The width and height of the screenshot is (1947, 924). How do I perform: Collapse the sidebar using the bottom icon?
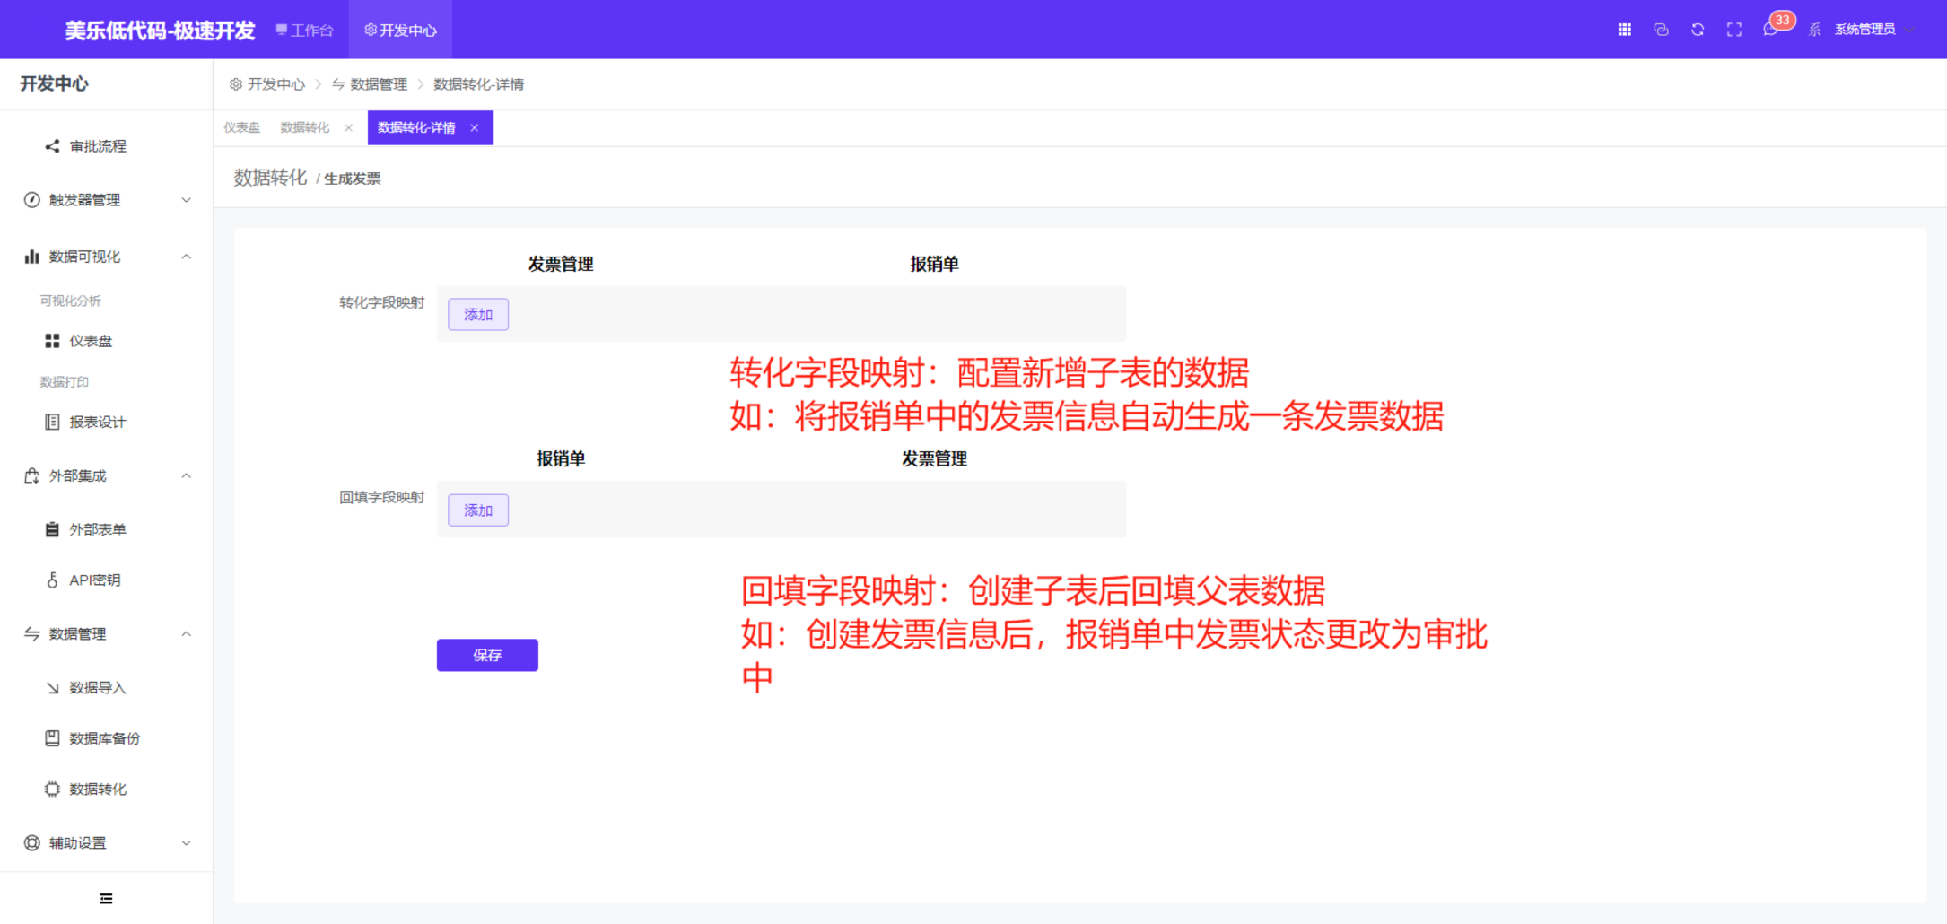tap(105, 898)
